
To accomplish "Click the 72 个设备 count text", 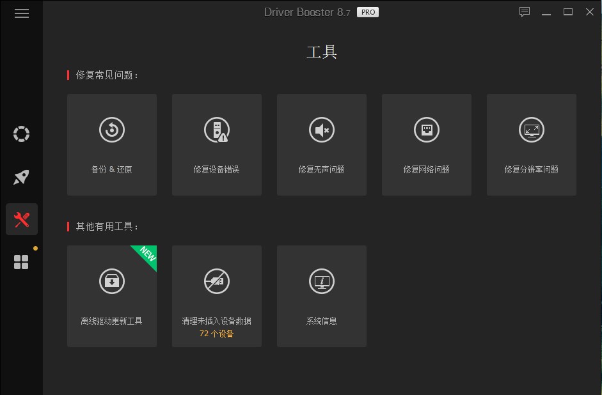I will coord(216,334).
